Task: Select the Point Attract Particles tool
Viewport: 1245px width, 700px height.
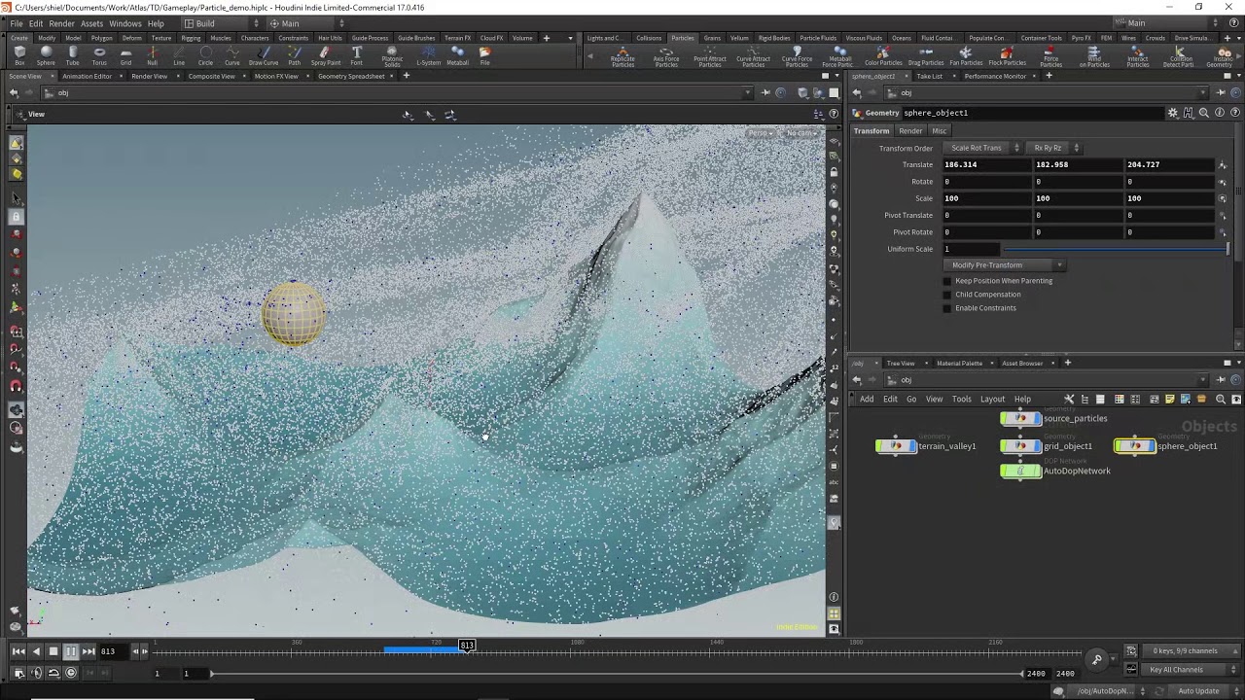Action: click(710, 56)
